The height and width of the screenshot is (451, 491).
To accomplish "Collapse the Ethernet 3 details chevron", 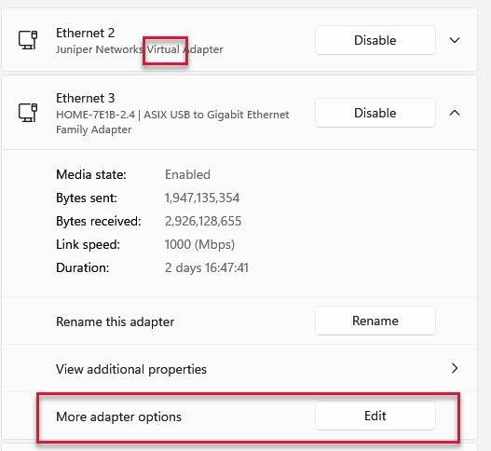I will click(455, 113).
